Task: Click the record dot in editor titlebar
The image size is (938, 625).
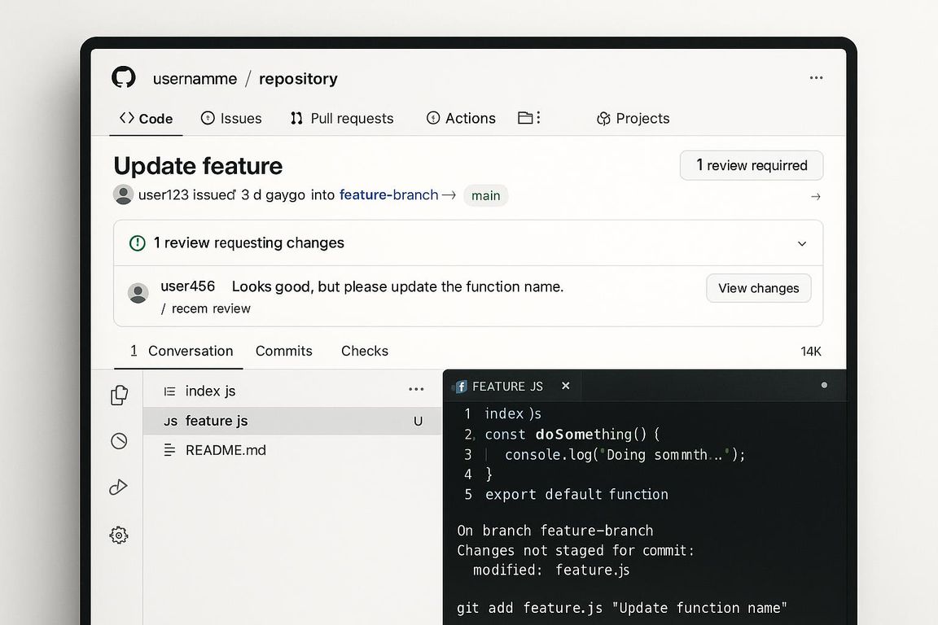Action: [822, 384]
